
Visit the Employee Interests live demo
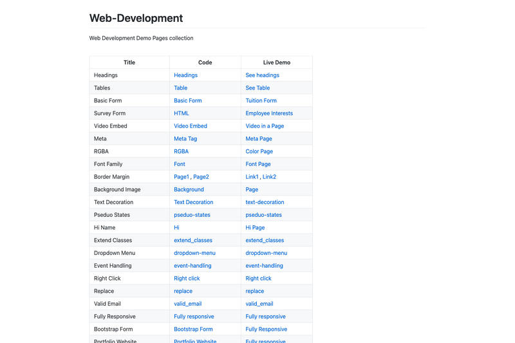[269, 113]
